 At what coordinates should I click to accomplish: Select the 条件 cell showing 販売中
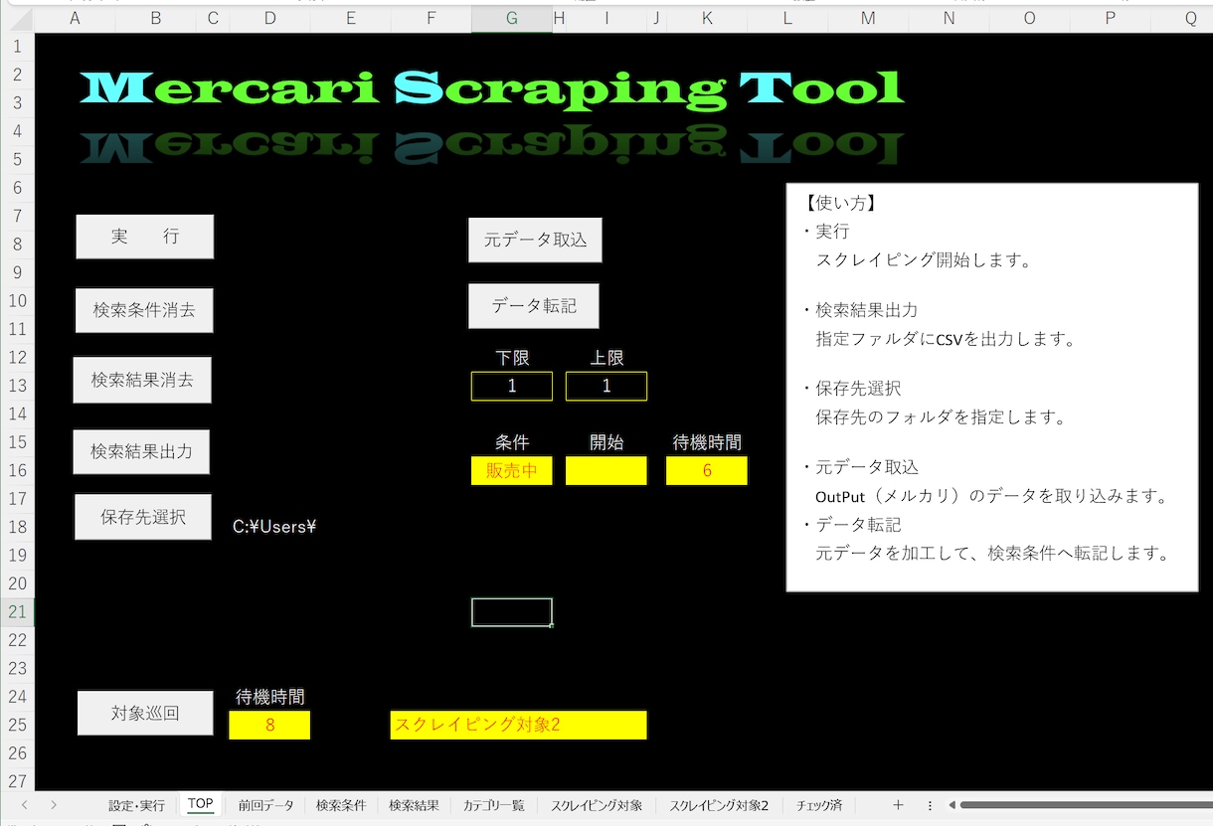click(512, 470)
